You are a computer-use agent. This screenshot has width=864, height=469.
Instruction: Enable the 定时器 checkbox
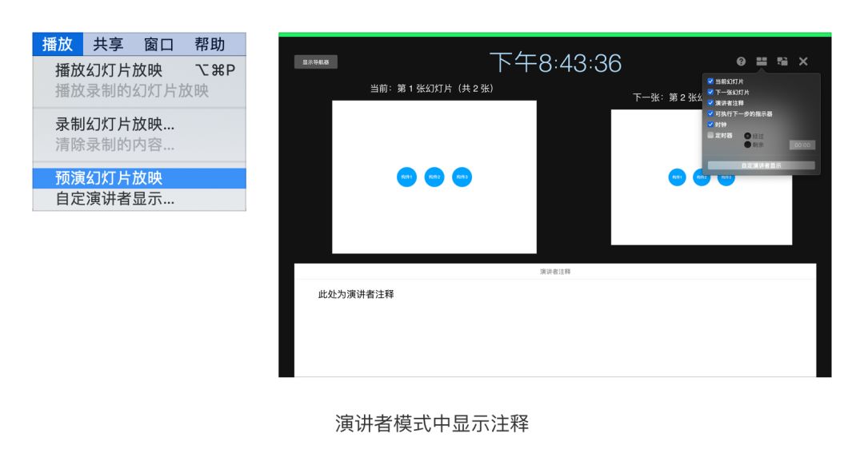point(710,135)
